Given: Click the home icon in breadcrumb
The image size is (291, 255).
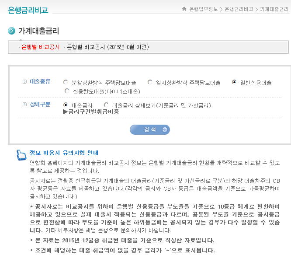Looking at the screenshot, I should 184,9.
